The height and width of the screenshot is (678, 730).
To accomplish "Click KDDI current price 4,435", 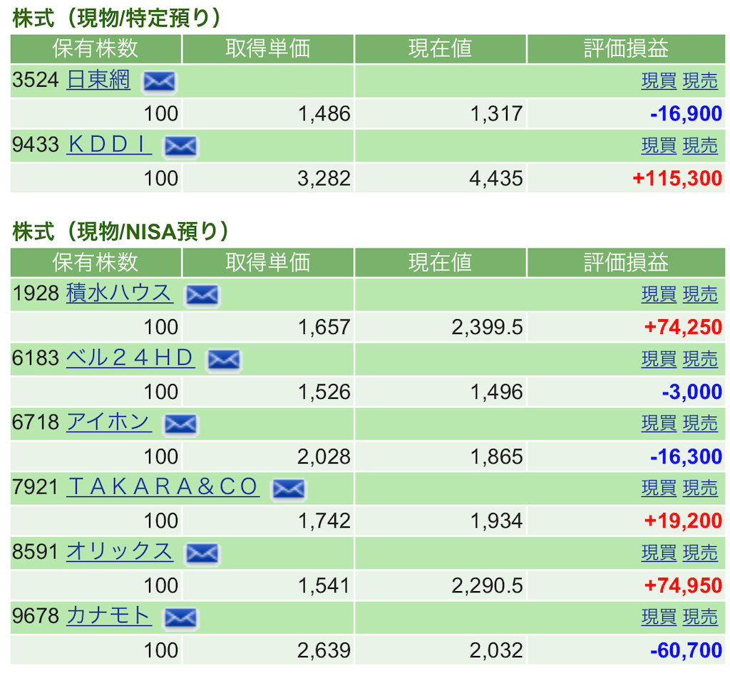I will 496,179.
